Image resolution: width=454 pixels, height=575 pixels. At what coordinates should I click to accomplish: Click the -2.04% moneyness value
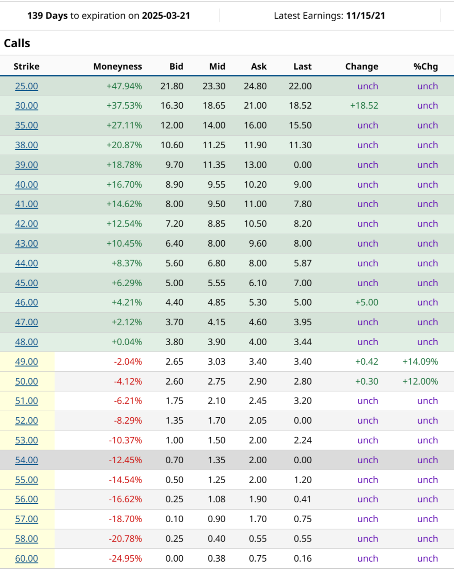[x=128, y=362]
